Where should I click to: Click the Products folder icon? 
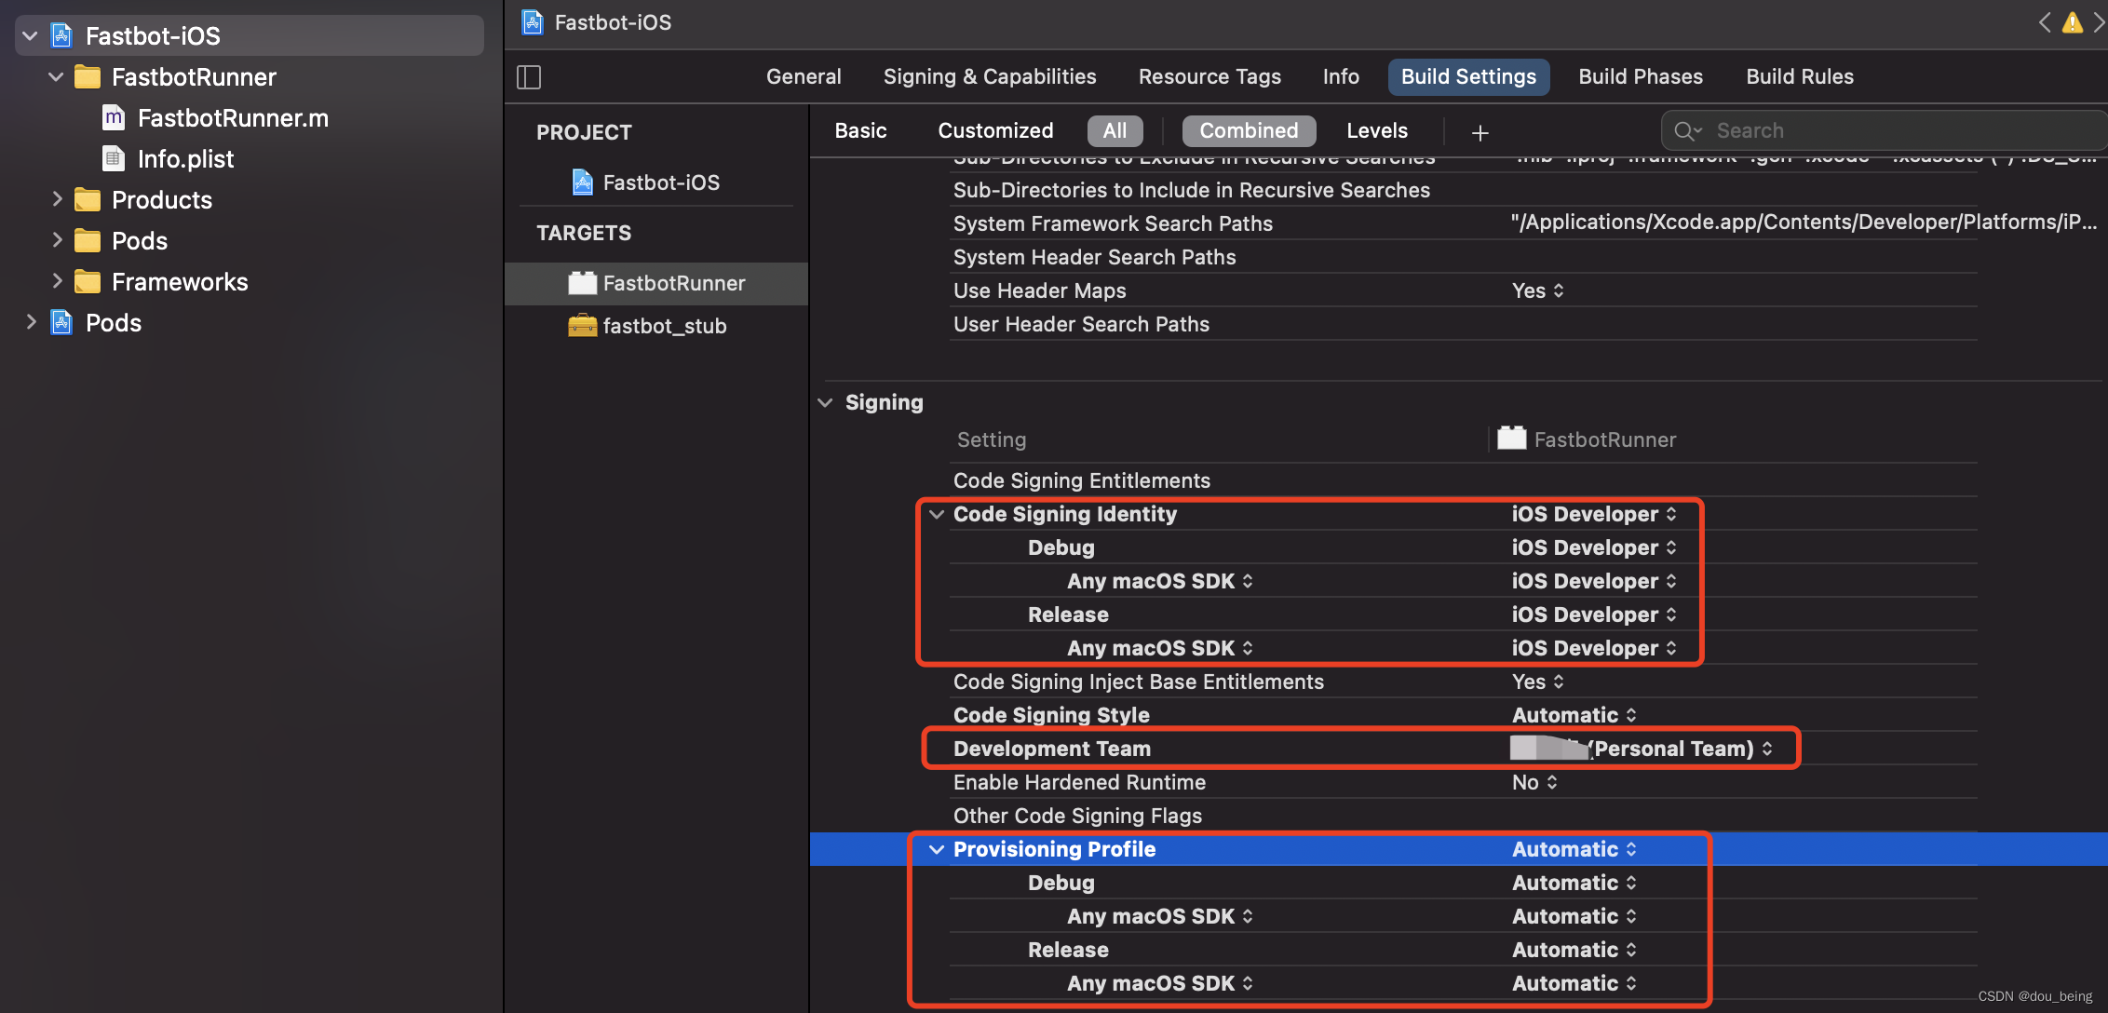(88, 200)
